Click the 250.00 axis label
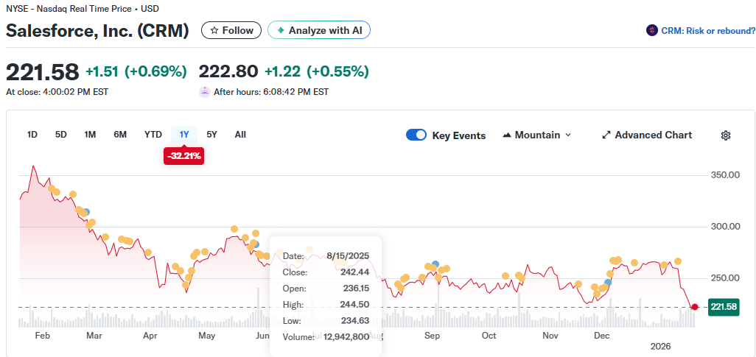 pyautogui.click(x=726, y=278)
